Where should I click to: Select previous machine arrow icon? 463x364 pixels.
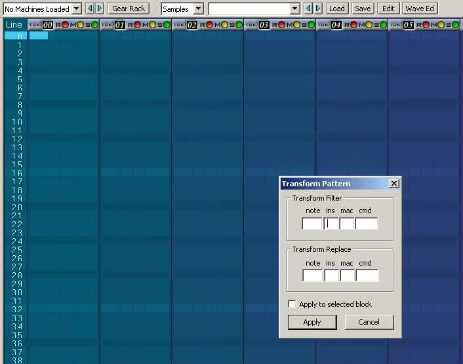(91, 9)
